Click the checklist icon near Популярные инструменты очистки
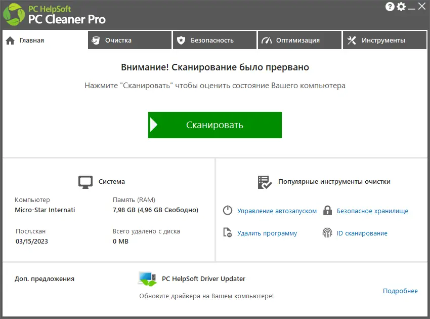 pos(264,182)
